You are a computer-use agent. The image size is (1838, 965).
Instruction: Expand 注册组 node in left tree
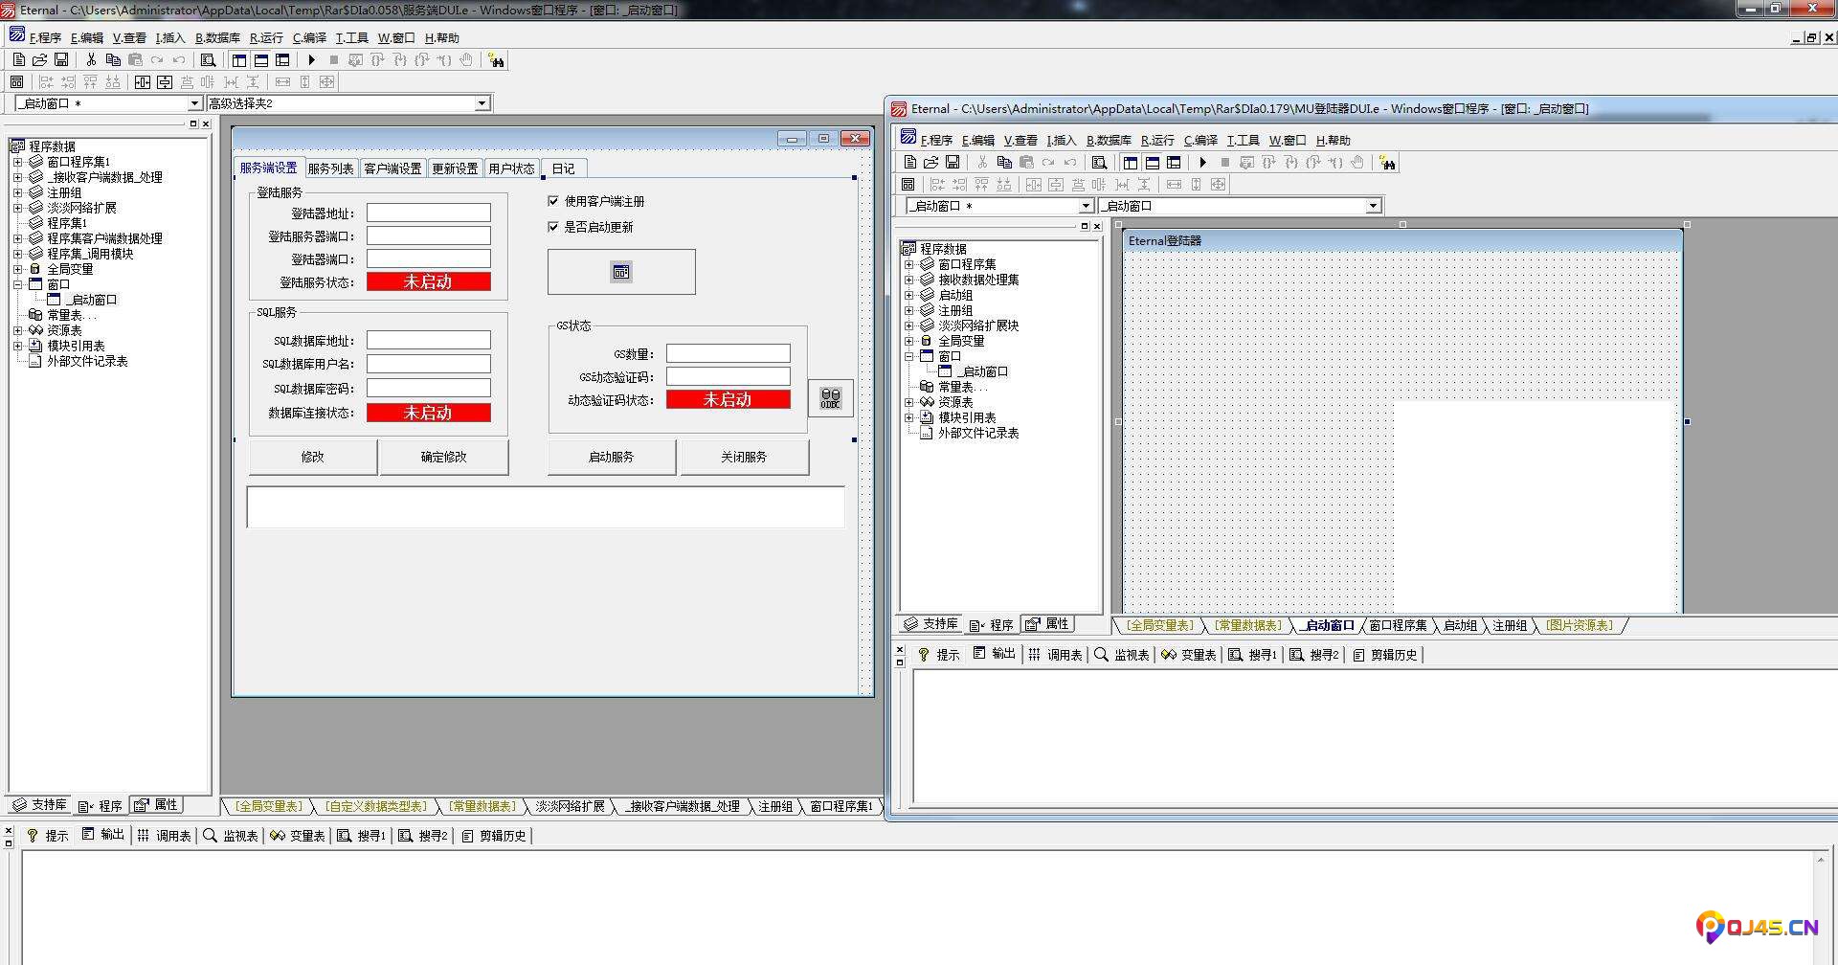point(17,192)
